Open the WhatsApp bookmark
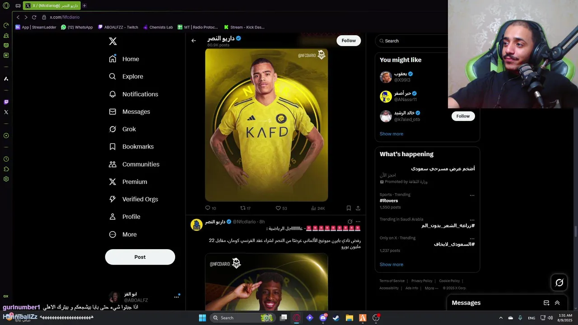 77,27
